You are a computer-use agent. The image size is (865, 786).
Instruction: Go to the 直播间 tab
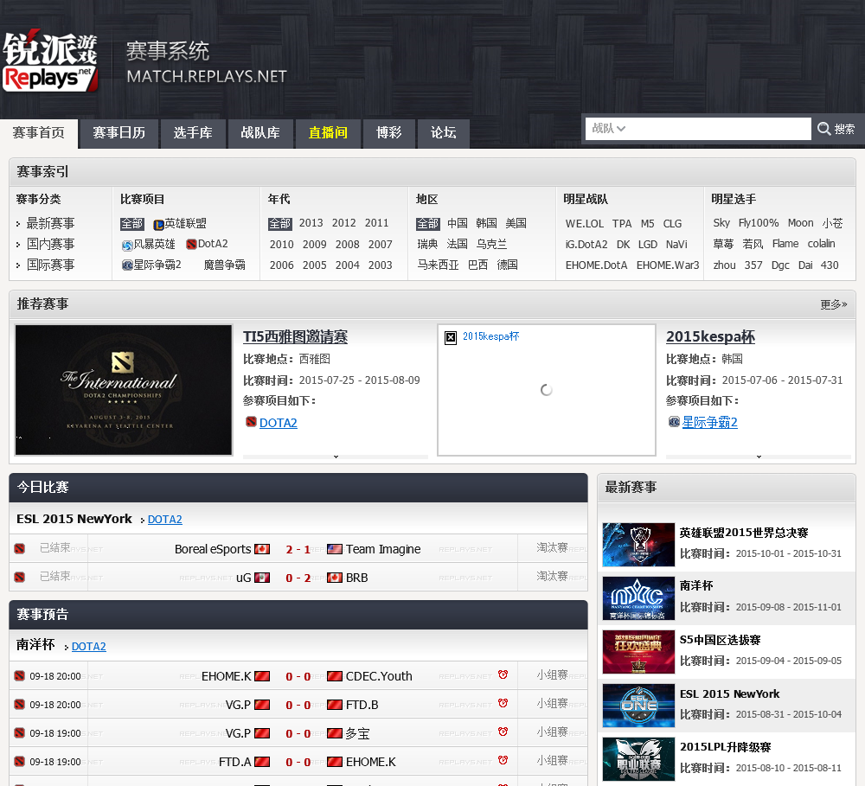click(x=328, y=133)
